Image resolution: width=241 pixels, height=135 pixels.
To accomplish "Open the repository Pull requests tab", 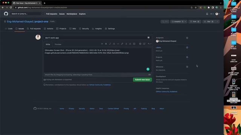I will [34, 28].
